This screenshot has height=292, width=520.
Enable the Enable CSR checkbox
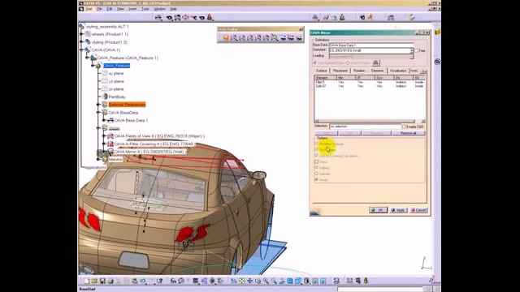pos(404,127)
